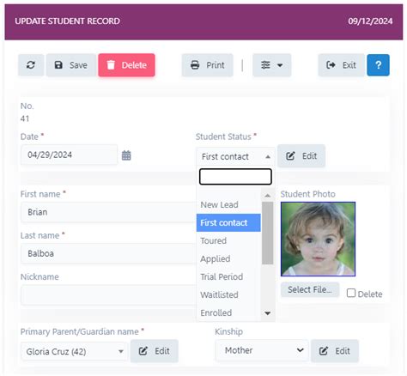Viewport: 407px width, 376px height.
Task: Save the student record
Action: (x=71, y=65)
